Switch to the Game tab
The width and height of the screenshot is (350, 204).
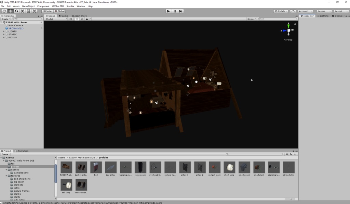click(63, 16)
